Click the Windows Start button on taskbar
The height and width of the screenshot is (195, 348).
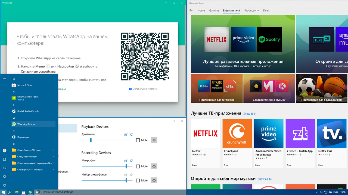pos(3,192)
